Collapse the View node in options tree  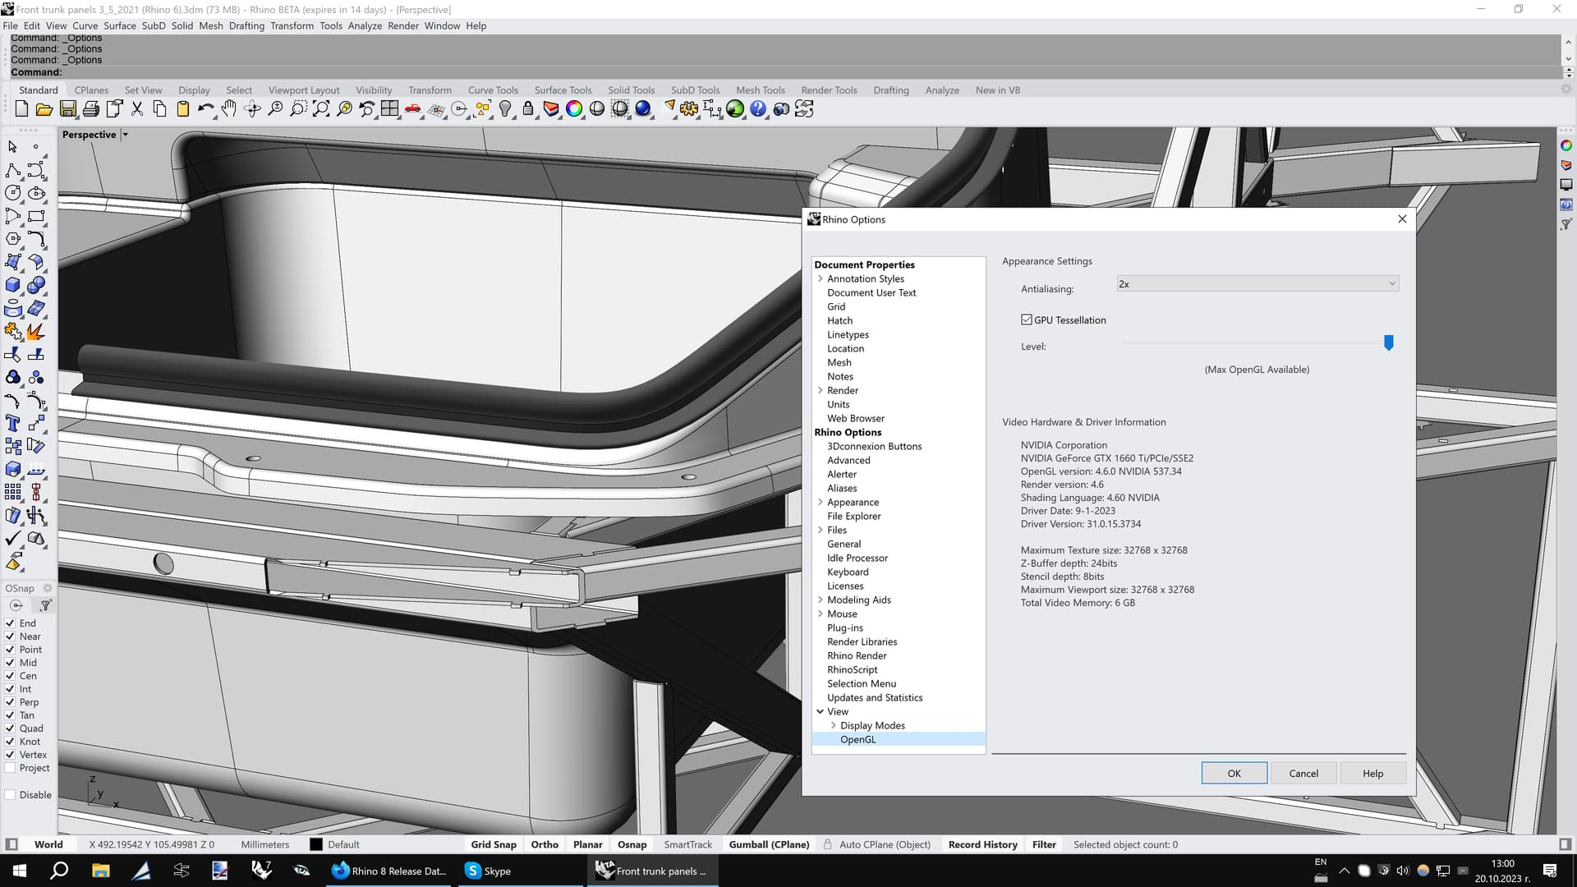coord(821,712)
